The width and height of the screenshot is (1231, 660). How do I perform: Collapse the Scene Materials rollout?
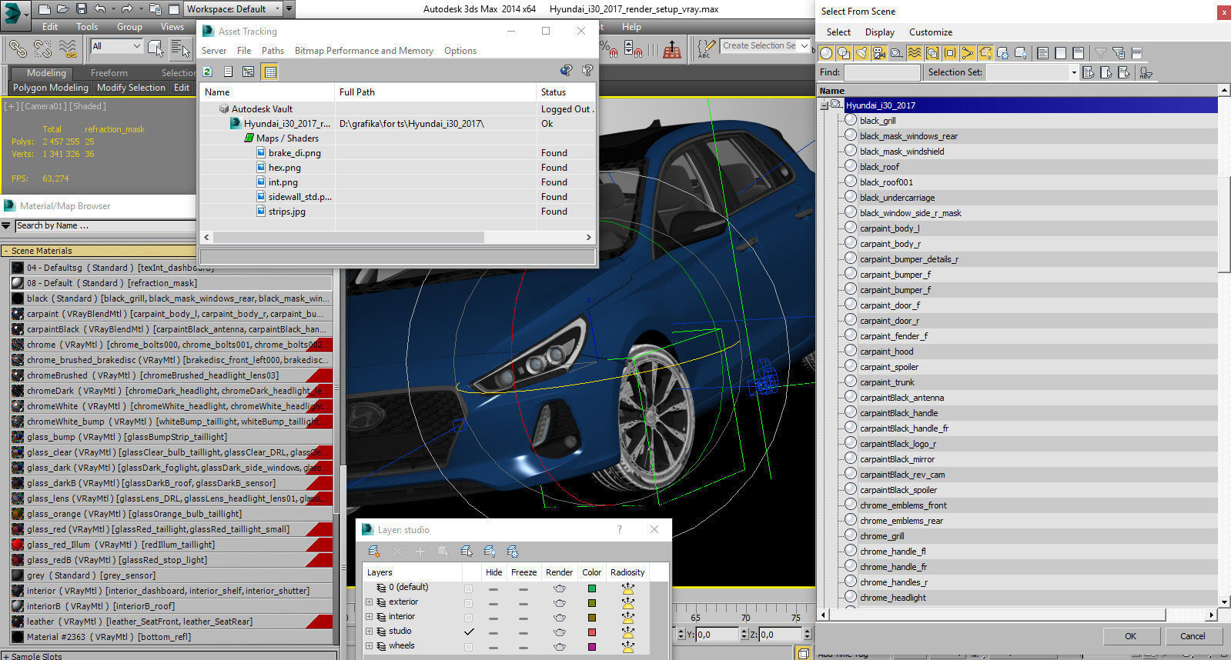[x=6, y=251]
